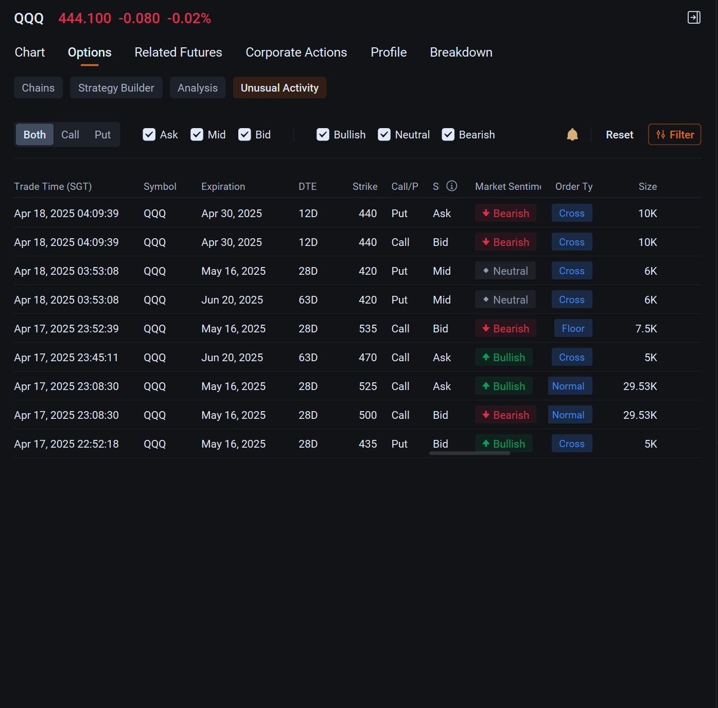Open the Related Futures tab
This screenshot has width=718, height=708.
(178, 52)
